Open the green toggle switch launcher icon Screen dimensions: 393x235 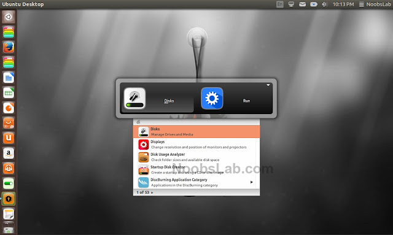9,183
